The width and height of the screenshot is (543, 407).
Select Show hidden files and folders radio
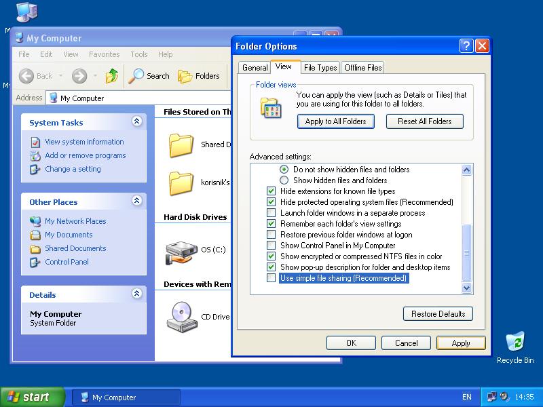coord(284,180)
